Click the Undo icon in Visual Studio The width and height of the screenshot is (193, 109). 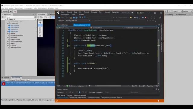tap(80, 18)
